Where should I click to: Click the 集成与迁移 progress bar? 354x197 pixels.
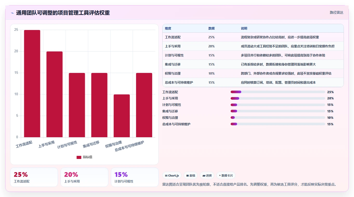[x=278, y=111]
